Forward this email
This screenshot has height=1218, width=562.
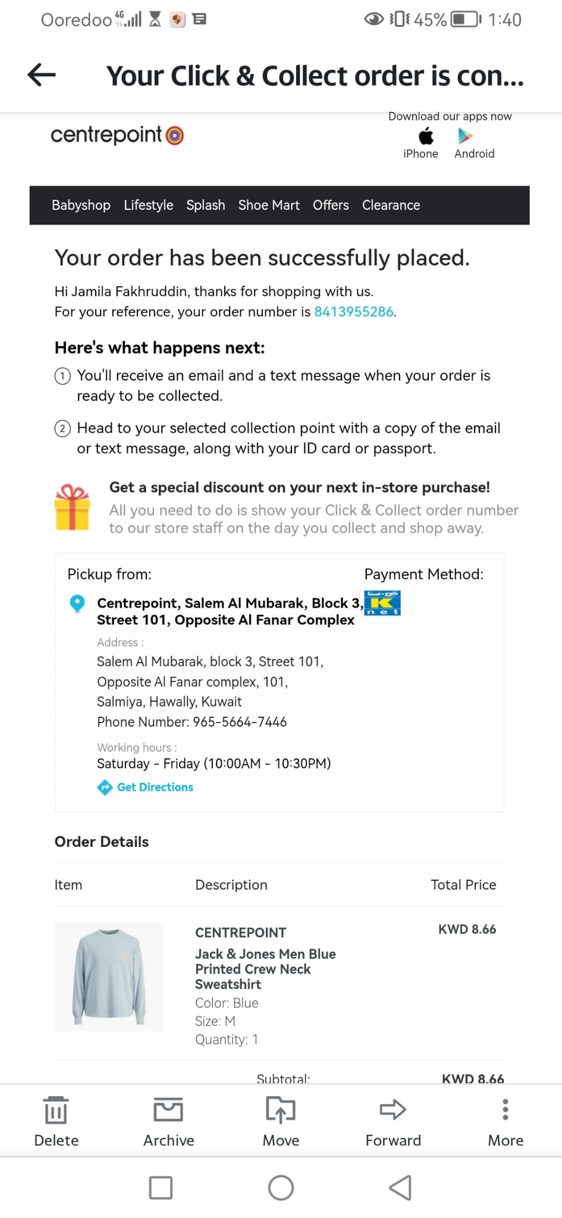(x=393, y=1110)
